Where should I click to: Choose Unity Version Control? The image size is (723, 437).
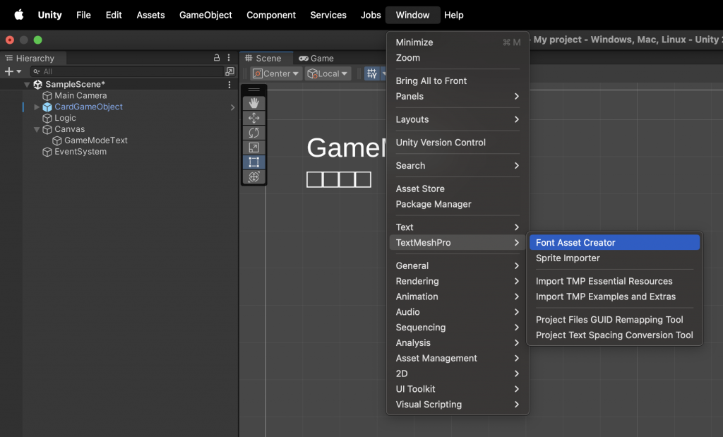(458, 143)
